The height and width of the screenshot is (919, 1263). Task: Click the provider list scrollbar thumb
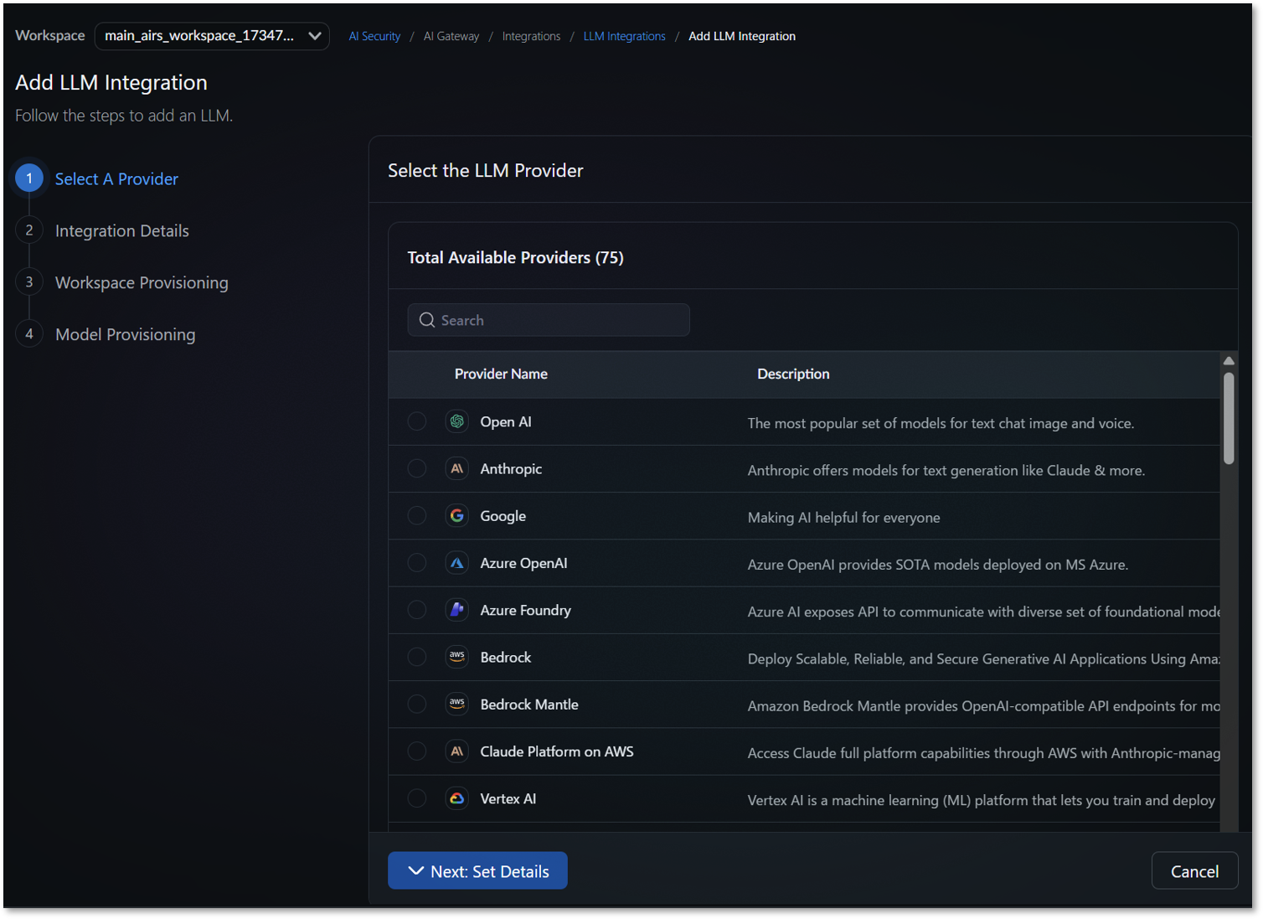[x=1229, y=418]
